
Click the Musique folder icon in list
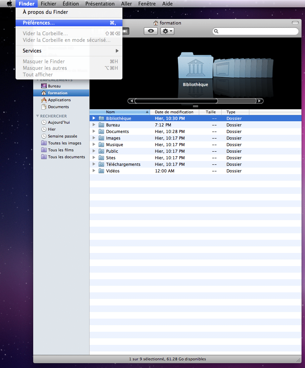click(x=101, y=144)
